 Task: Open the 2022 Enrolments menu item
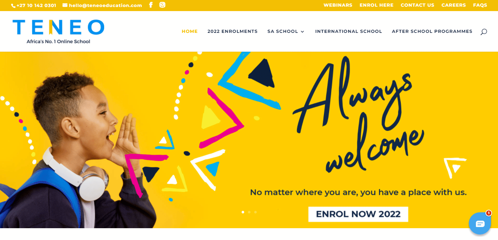tap(232, 31)
